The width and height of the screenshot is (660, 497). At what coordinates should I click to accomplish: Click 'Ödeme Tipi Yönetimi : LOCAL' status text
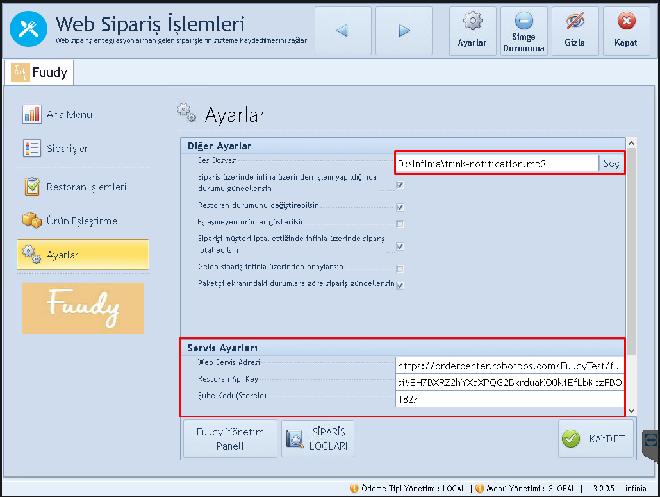coord(413,489)
